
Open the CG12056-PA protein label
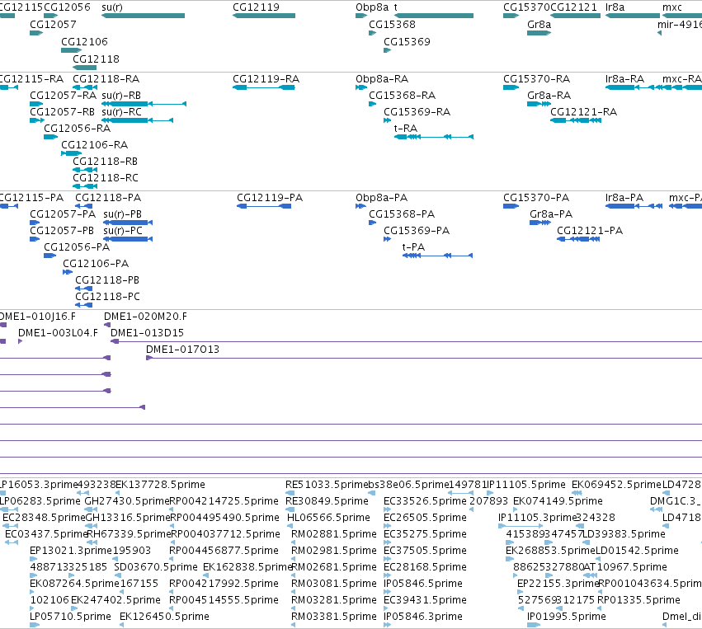pos(77,247)
